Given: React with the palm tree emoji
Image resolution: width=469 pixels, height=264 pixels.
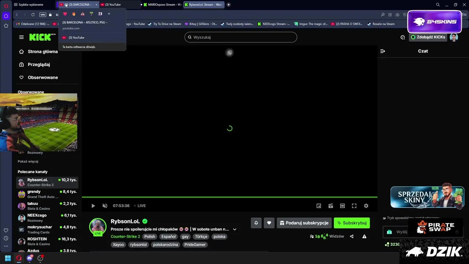Looking at the screenshot, I should click(x=91, y=14).
